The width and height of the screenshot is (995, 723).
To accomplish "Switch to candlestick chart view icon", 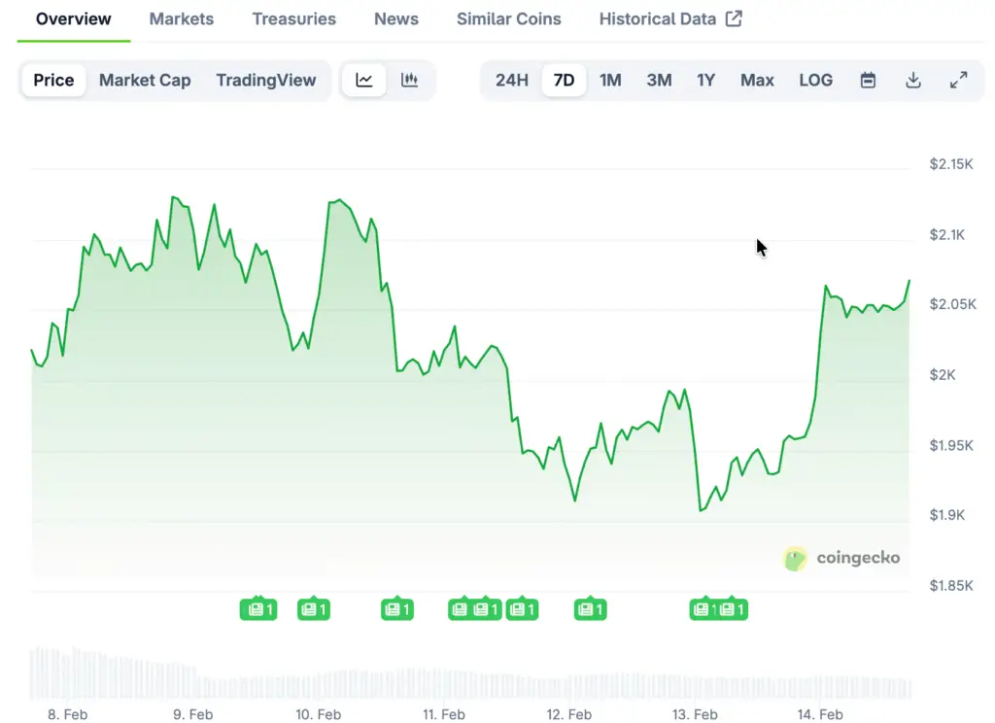I will coord(410,81).
